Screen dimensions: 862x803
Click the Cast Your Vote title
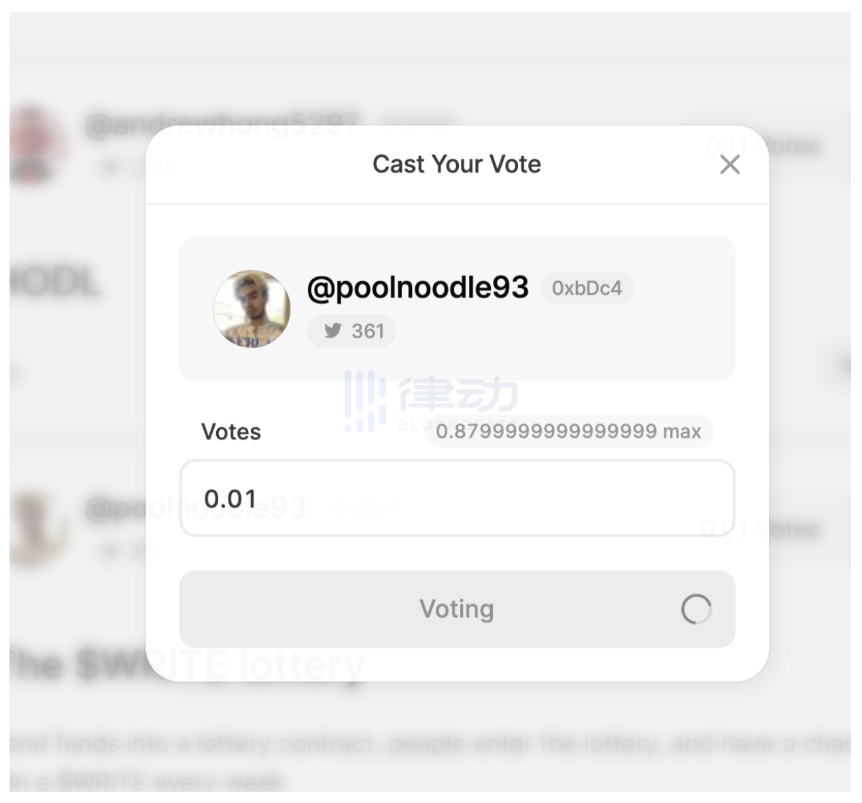click(457, 164)
